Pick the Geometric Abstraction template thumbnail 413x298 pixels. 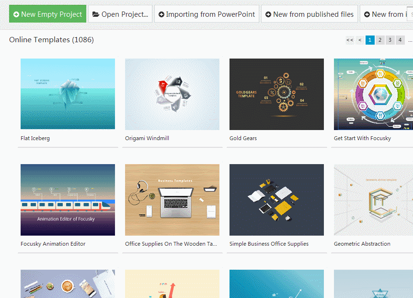point(373,200)
